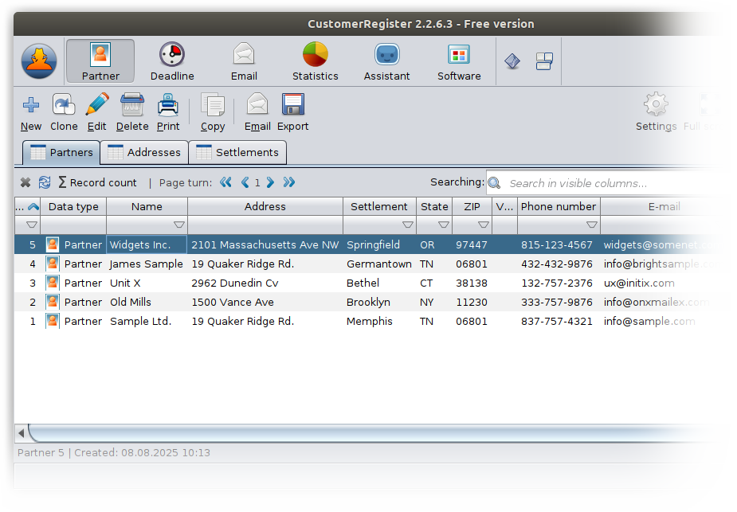This screenshot has height=512, width=737.
Task: Click the window layout icon beside the diamond
Action: tap(544, 61)
